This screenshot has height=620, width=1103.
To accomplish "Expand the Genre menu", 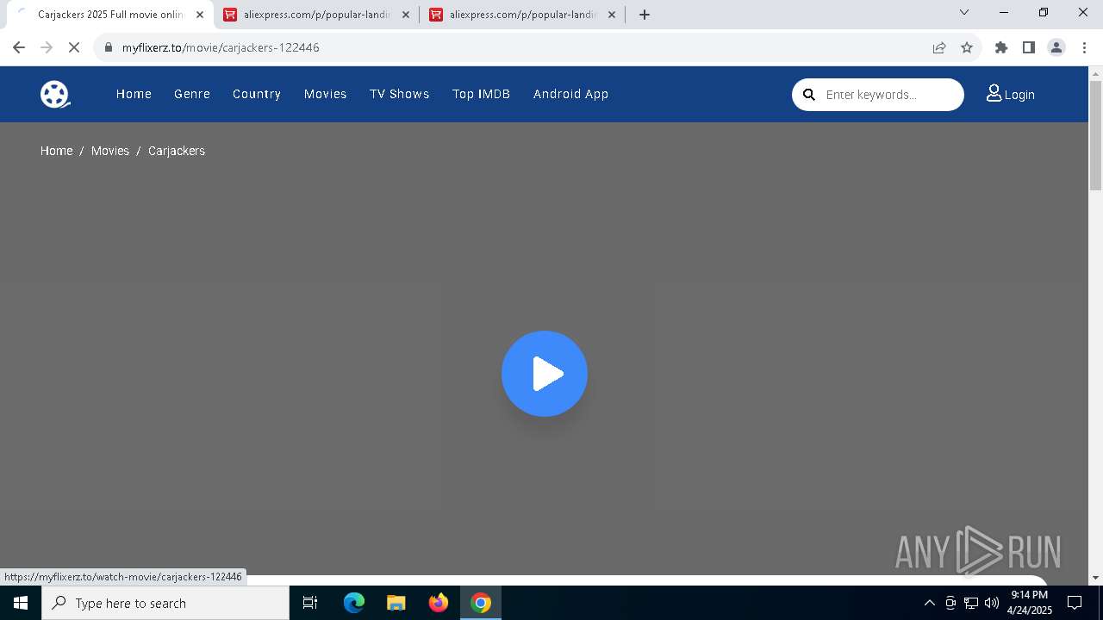I will tap(192, 94).
